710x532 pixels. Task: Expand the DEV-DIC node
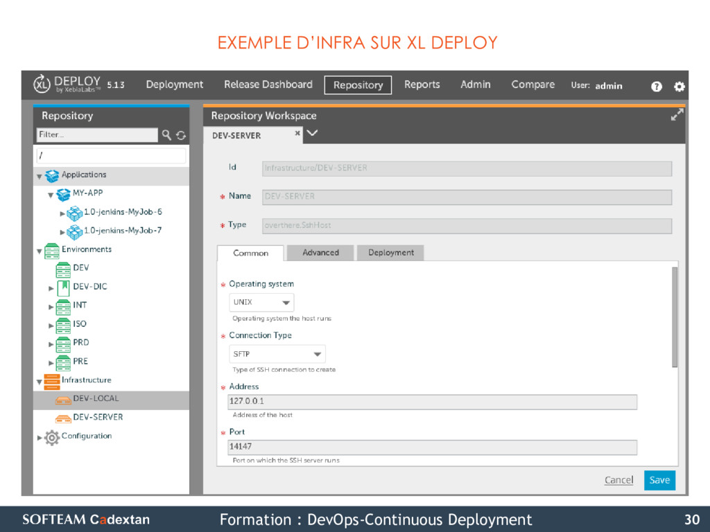pyautogui.click(x=51, y=288)
